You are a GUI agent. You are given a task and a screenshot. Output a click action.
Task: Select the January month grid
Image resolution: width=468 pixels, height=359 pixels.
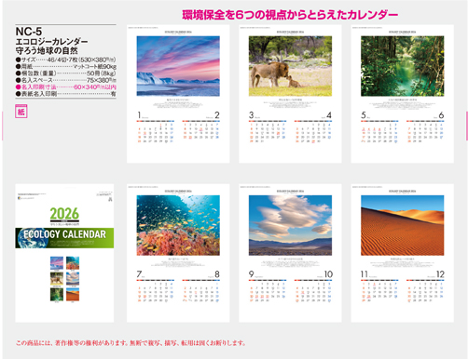click(155, 132)
